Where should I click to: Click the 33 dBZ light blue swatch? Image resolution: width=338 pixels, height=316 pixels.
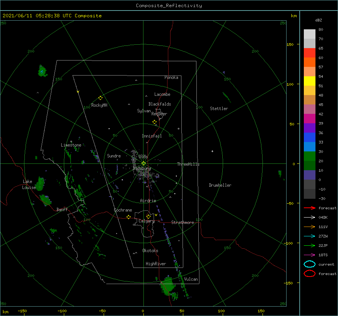coord(309,147)
